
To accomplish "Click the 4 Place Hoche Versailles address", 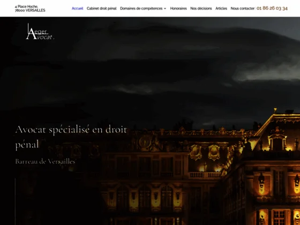I will pos(30,9).
